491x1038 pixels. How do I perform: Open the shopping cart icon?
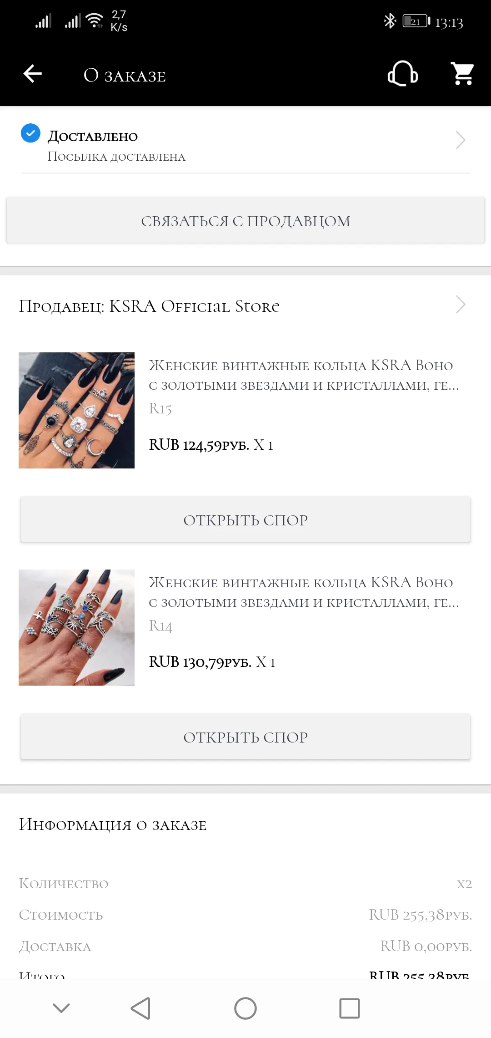point(462,74)
